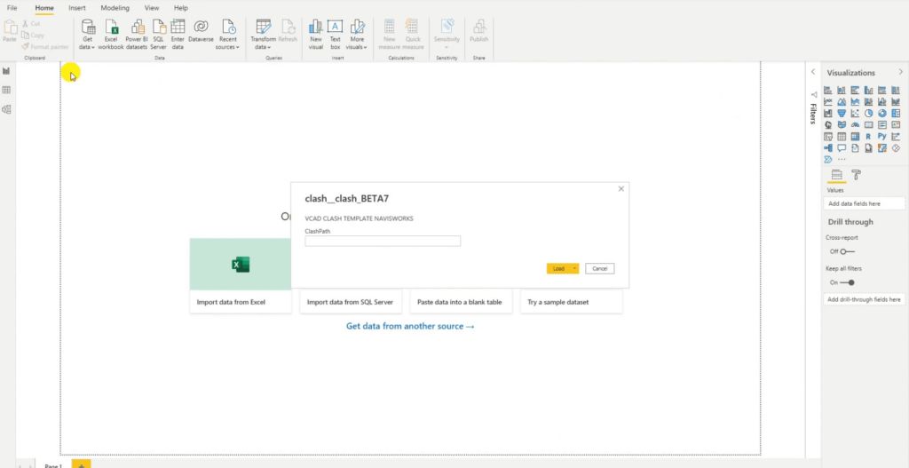Select the Donut chart visual
Viewport: 909px width, 468px height.
(x=881, y=113)
